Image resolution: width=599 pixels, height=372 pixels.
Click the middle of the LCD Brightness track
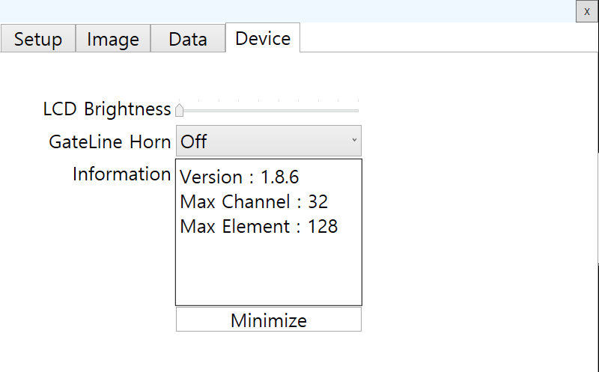coord(269,110)
